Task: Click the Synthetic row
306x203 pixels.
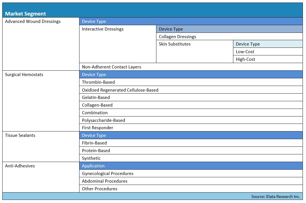Action: point(191,158)
